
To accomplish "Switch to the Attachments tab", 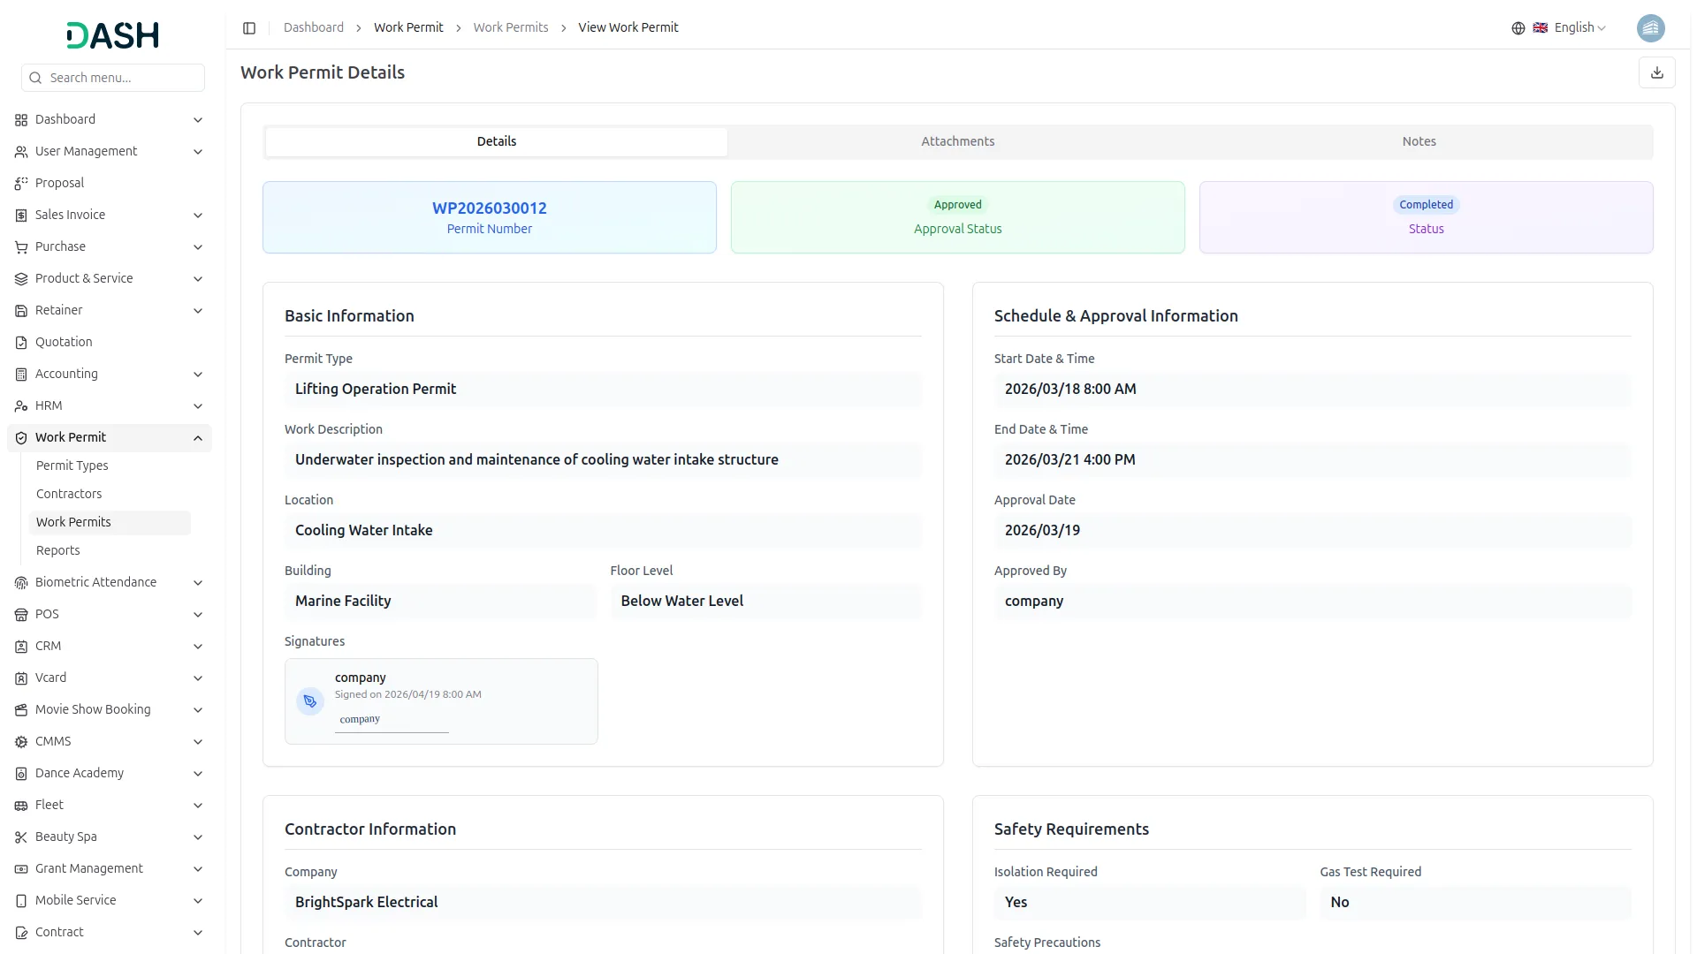I will 957,141.
